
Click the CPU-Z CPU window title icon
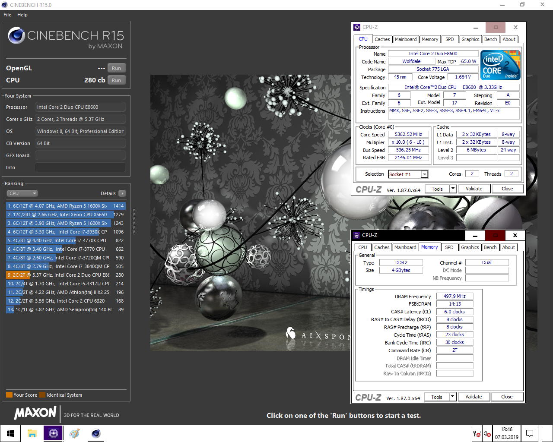[357, 27]
